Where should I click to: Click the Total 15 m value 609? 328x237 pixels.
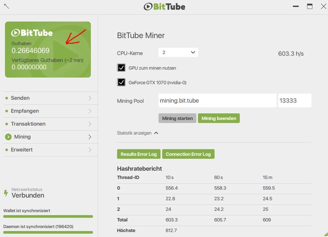click(x=267, y=220)
